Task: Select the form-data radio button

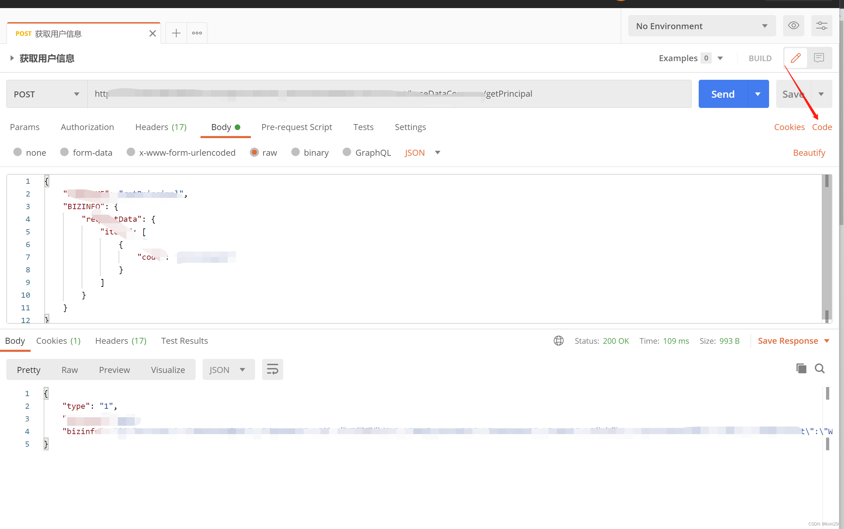Action: [64, 152]
